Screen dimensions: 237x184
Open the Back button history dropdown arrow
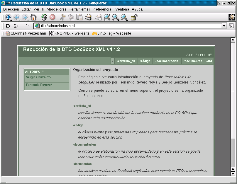click(20, 20)
